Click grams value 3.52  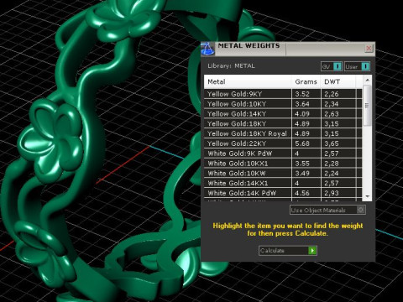click(x=302, y=94)
